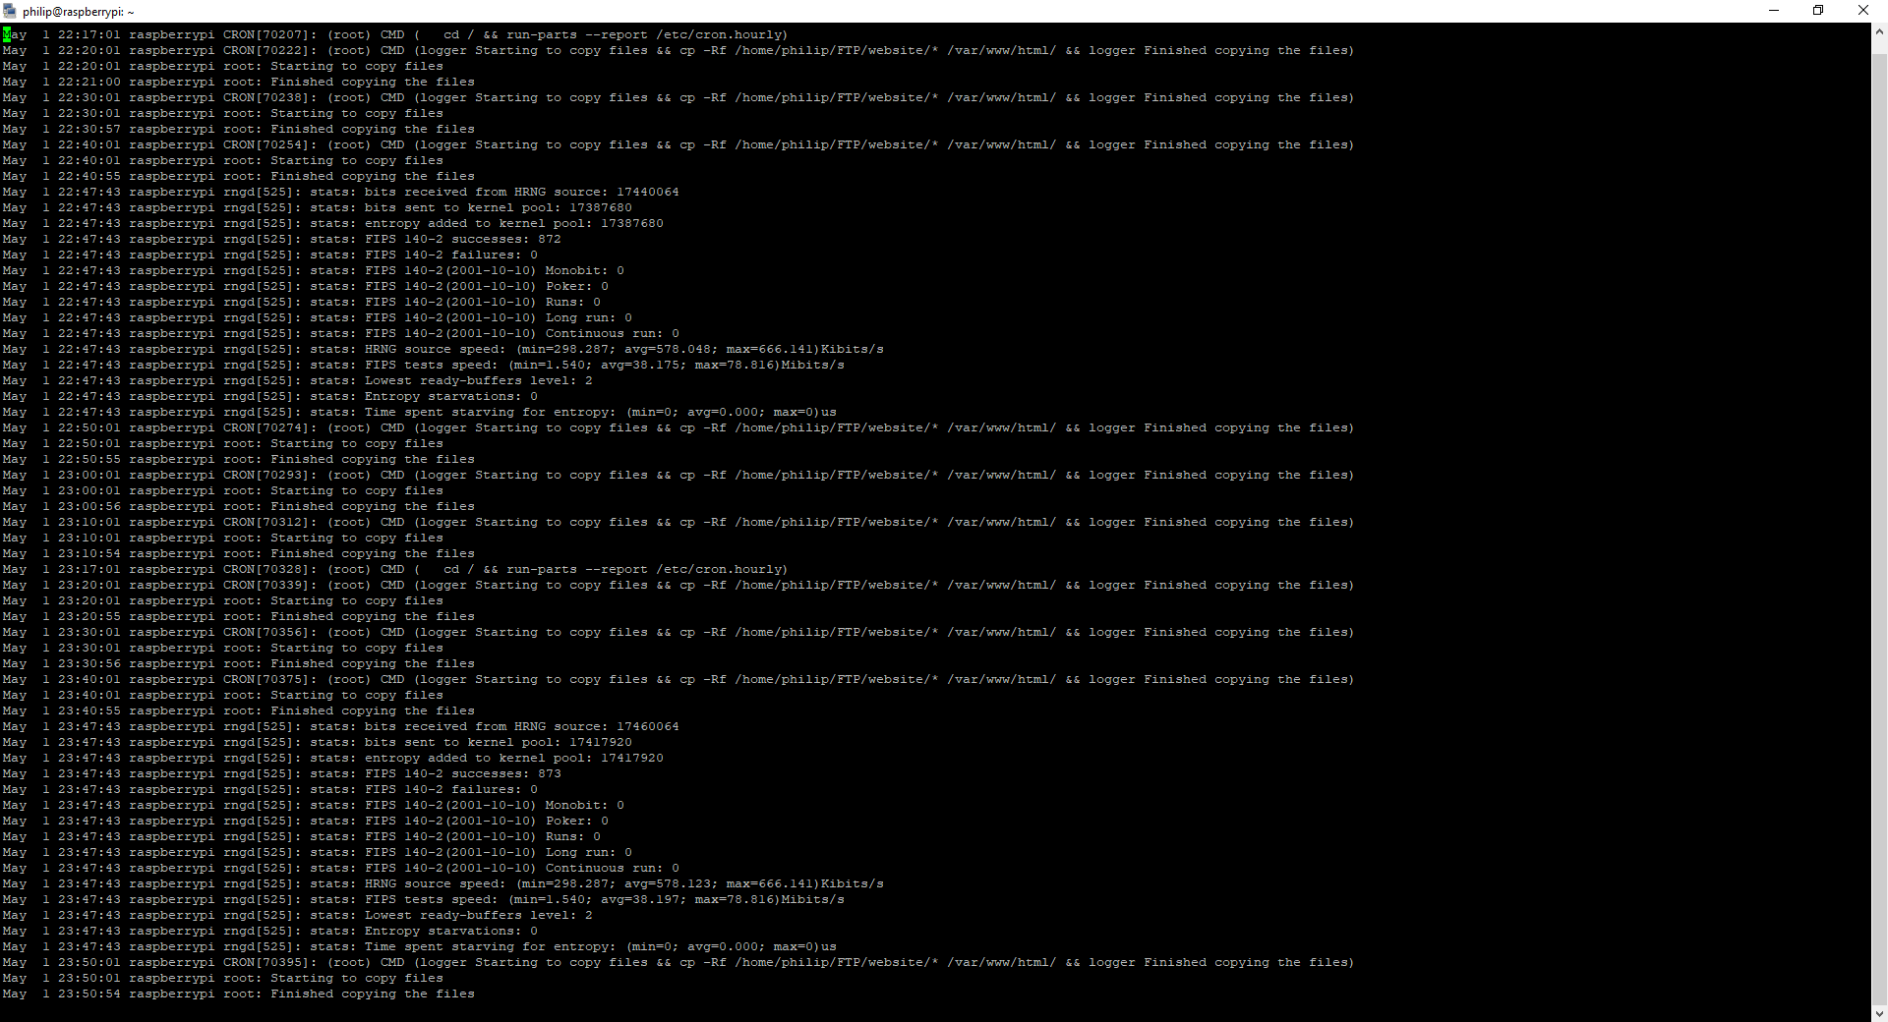
Task: Click FIPS 140-2 successes value 872
Action: coord(550,239)
